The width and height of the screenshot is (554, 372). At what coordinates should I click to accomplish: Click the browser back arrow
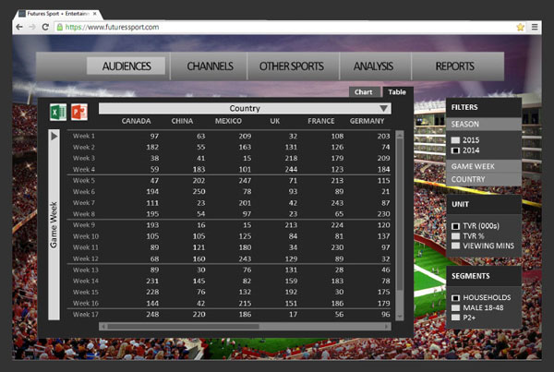pyautogui.click(x=18, y=28)
